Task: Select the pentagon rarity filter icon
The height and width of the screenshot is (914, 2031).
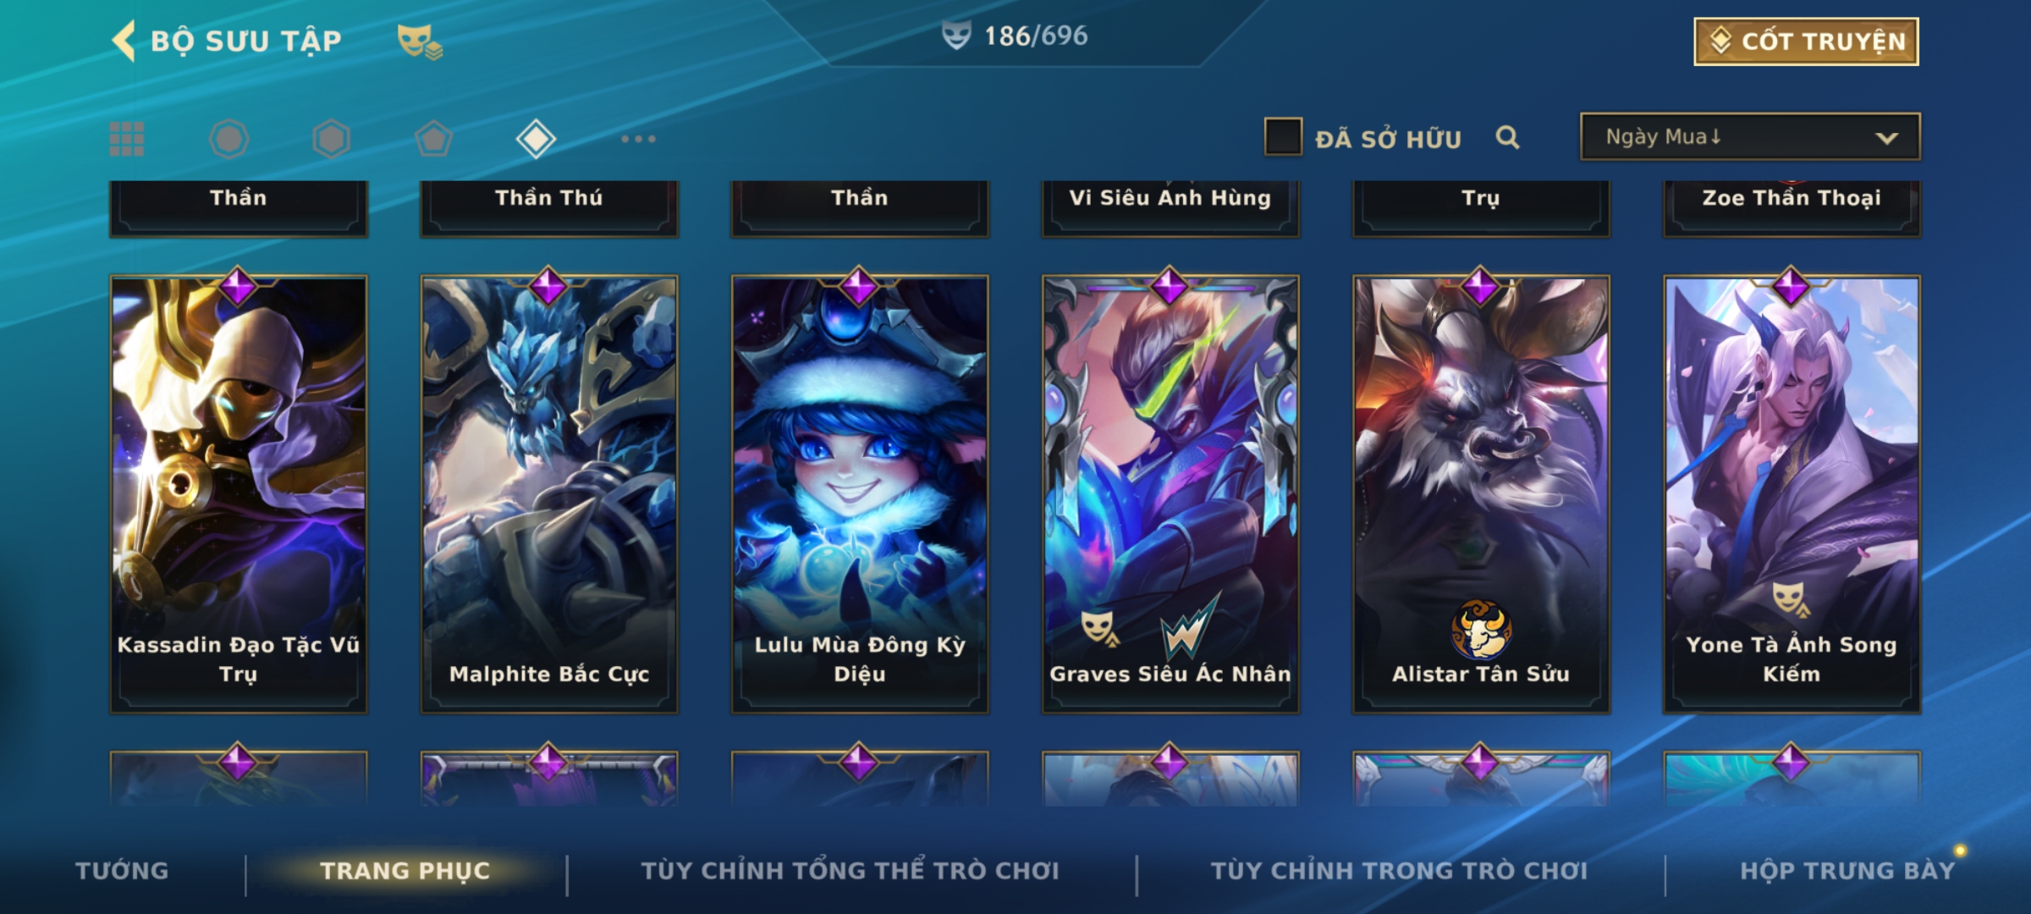Action: [x=433, y=139]
